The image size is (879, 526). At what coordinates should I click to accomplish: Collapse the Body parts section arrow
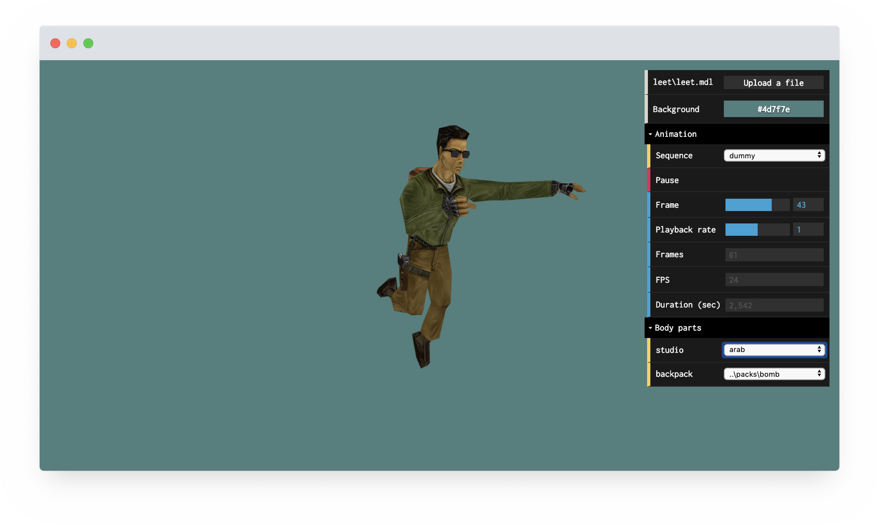650,328
